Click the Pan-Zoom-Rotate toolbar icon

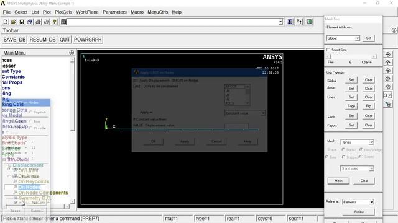coord(30,22)
